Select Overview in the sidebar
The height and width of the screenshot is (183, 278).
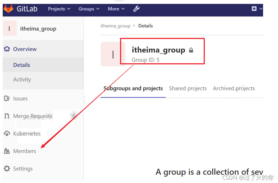click(25, 49)
